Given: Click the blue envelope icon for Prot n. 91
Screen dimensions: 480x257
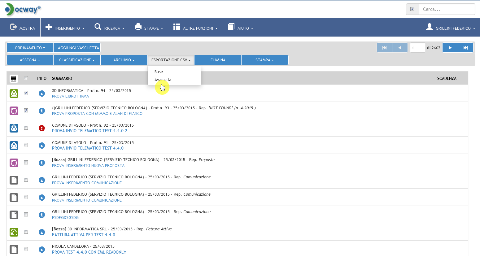Looking at the screenshot, I should click(x=14, y=146).
